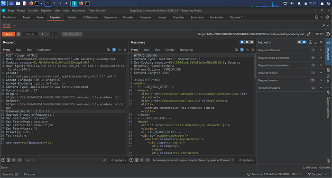Image resolution: width=332 pixels, height=178 pixels.
Task: Add a new Repeater tab with plus
Action: tap(14, 25)
